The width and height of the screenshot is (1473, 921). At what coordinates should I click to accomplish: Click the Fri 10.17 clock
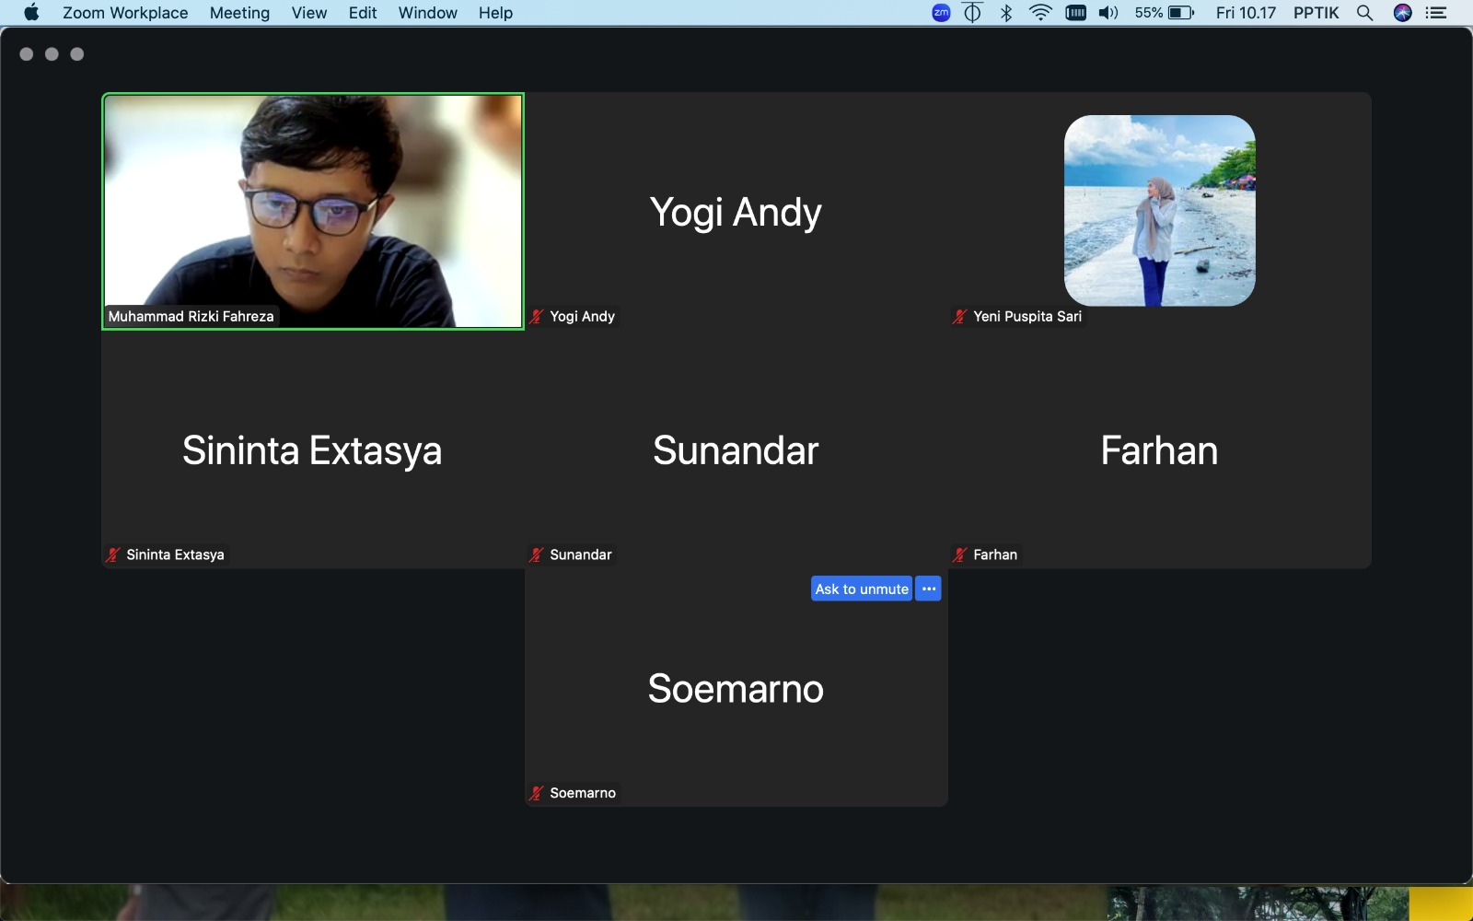(1246, 13)
